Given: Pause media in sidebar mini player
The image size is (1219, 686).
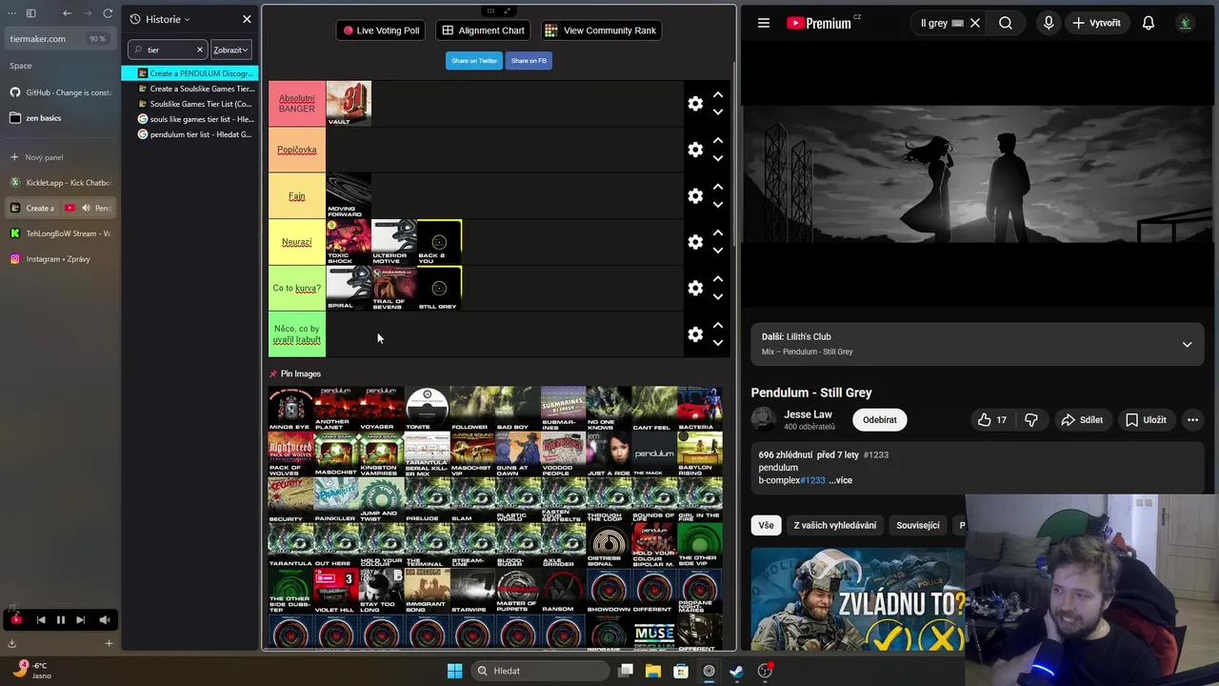Looking at the screenshot, I should [60, 620].
